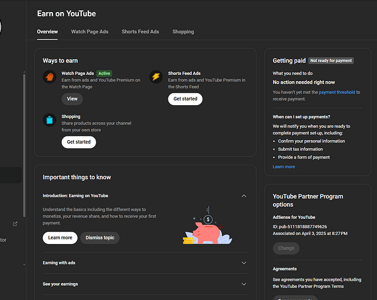Click the Earn on YouTube heading
Image resolution: width=377 pixels, height=300 pixels.
[x=66, y=13]
